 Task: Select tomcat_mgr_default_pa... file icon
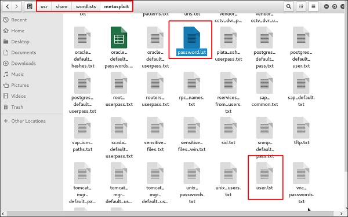pyautogui.click(x=82, y=173)
